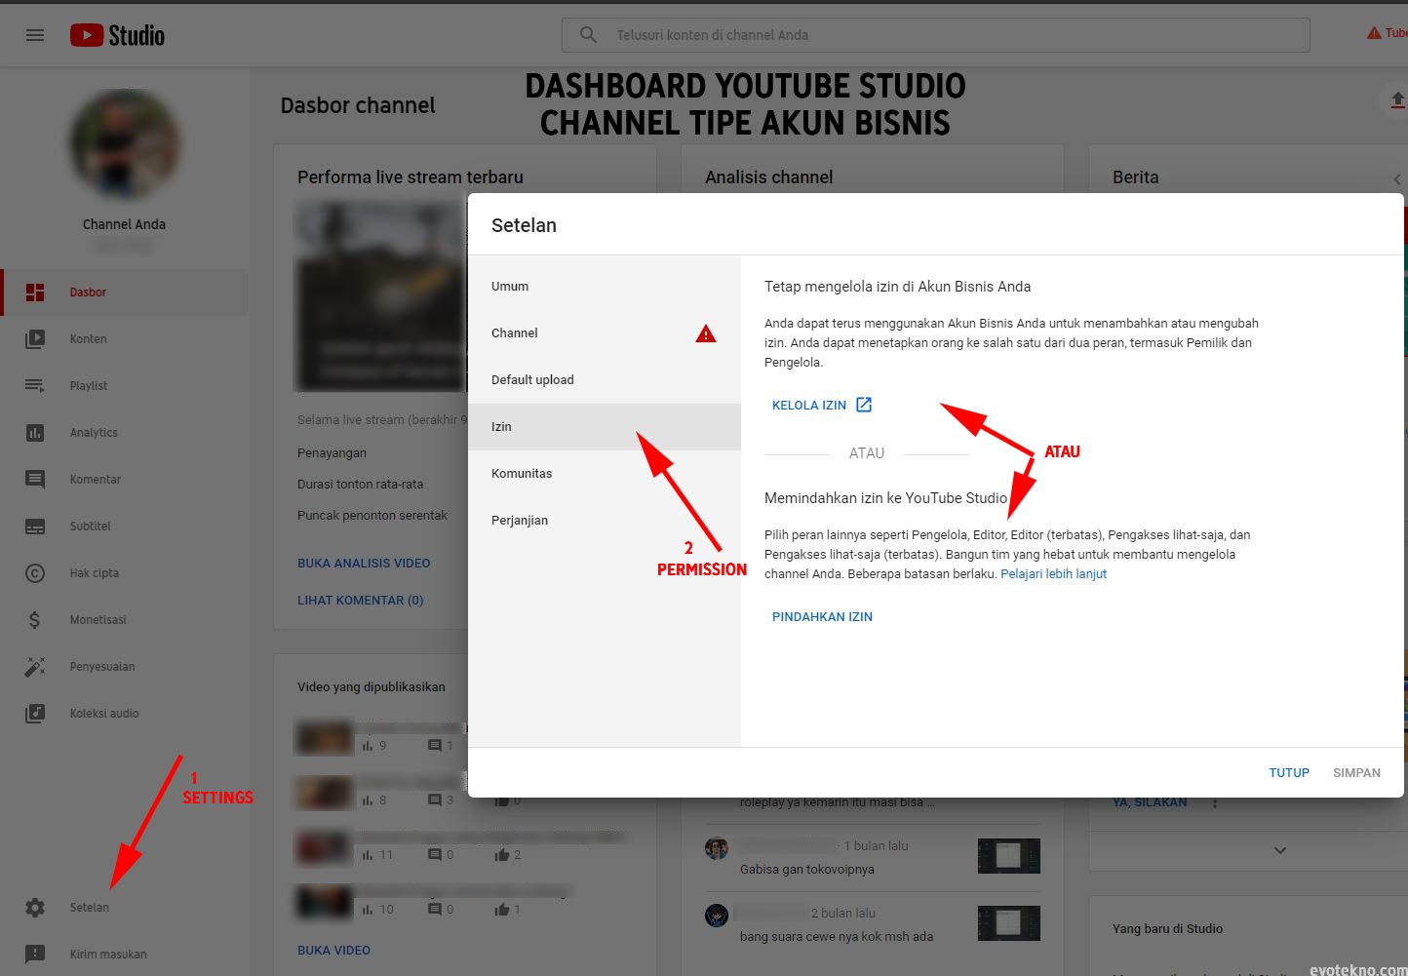The height and width of the screenshot is (976, 1408).
Task: Click BUKA ANALISIS VIDEO link
Action: [364, 564]
